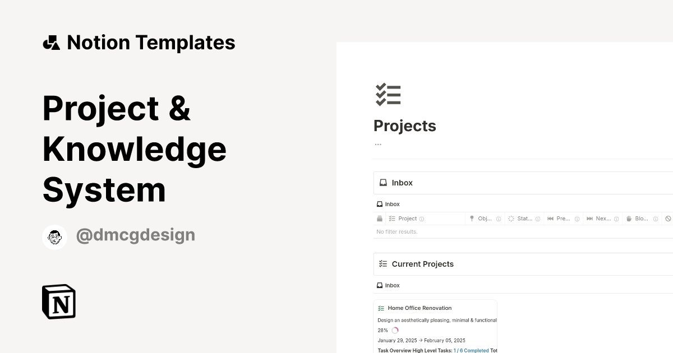The image size is (673, 353).
Task: Open page options via the ellipsis menu
Action: [377, 144]
